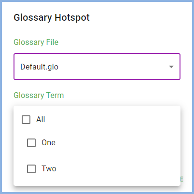The width and height of the screenshot is (194, 194).
Task: Focus the purple-outlined Glossary File field
Action: click(97, 67)
